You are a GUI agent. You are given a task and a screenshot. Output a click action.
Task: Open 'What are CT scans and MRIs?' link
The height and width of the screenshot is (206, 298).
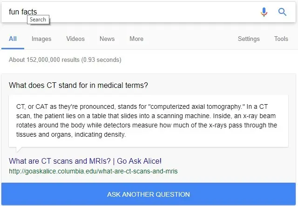tap(85, 161)
